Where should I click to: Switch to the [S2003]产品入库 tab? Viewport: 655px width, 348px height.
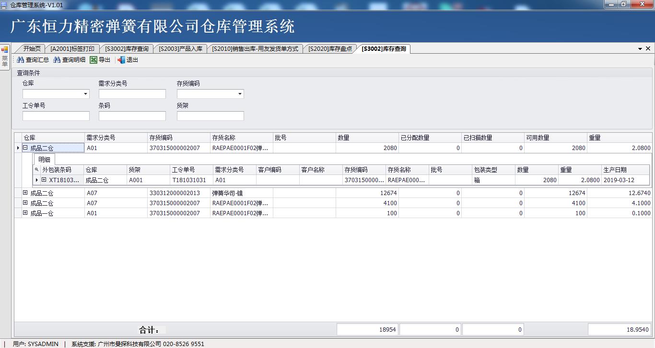point(180,48)
